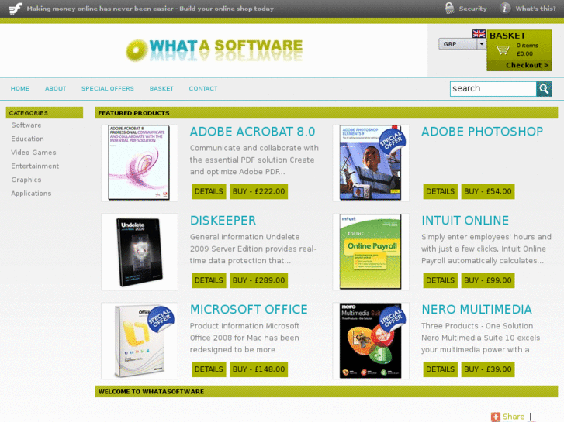Click the What's this? link text
The image size is (564, 422).
click(x=535, y=9)
